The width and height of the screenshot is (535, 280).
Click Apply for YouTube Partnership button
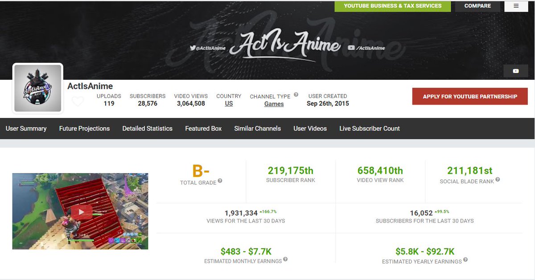coord(470,96)
